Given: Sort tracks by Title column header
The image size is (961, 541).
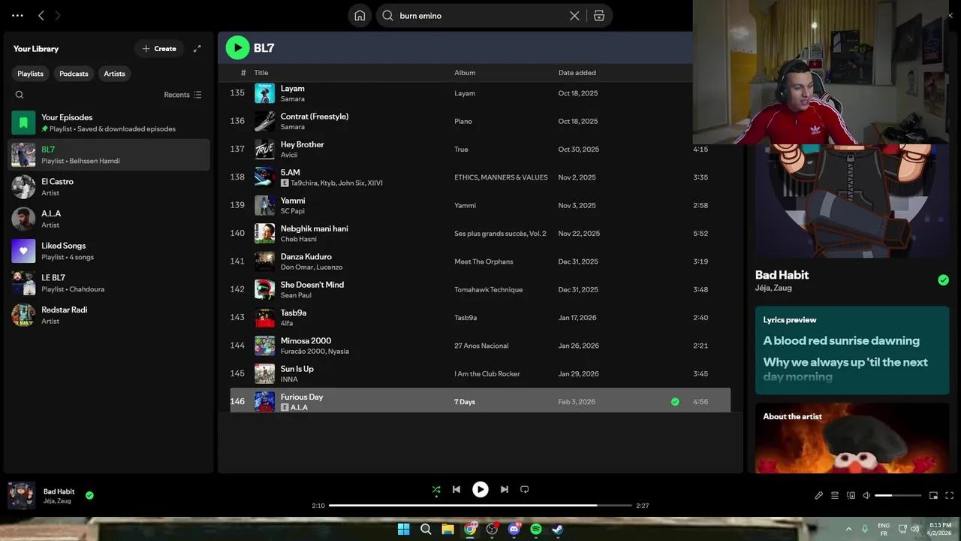Looking at the screenshot, I should tap(261, 73).
